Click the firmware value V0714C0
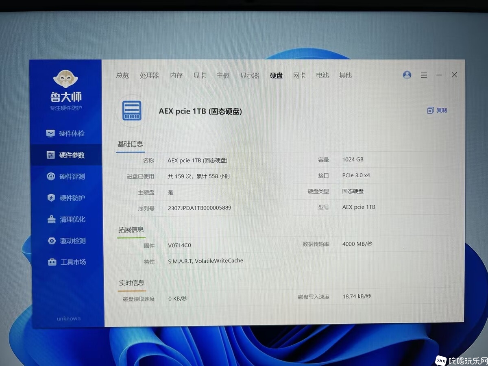The width and height of the screenshot is (488, 366). 179,245
